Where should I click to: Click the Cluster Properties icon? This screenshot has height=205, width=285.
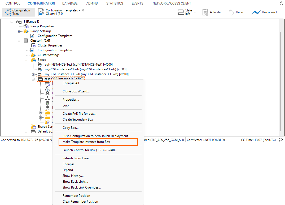33,45
